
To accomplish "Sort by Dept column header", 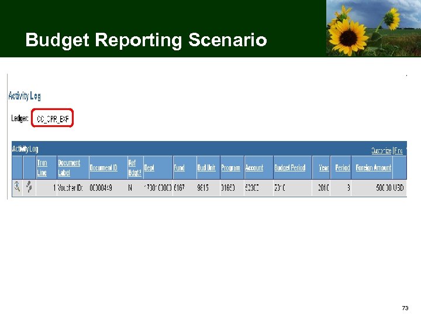I will pyautogui.click(x=149, y=168).
